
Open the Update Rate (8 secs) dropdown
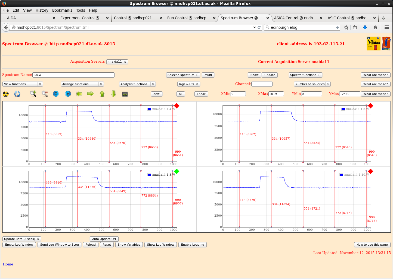pyautogui.click(x=22, y=239)
